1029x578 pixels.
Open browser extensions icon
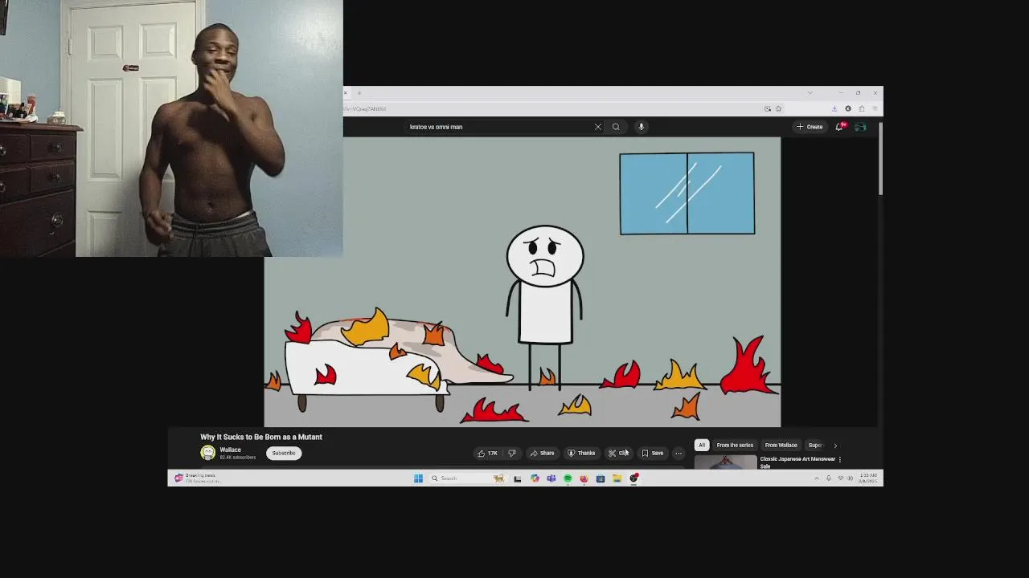click(861, 108)
